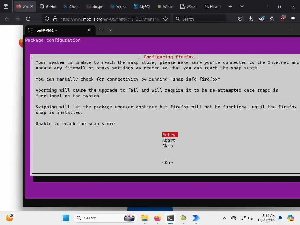Bookmark this page with star icon
This screenshot has height=225, width=300.
coord(166,19)
